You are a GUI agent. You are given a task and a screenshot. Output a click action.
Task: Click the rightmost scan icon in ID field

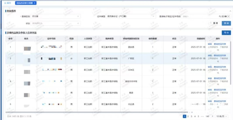point(228,17)
